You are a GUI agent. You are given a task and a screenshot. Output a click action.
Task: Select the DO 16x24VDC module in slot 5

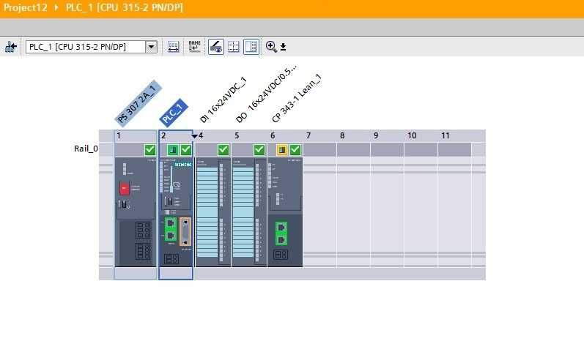pyautogui.click(x=249, y=212)
